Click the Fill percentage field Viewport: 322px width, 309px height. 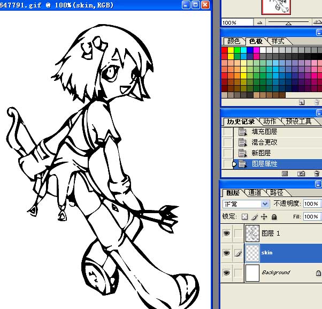point(312,216)
